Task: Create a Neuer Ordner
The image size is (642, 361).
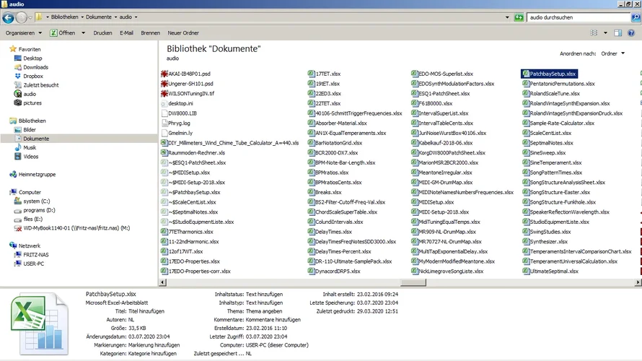Action: [183, 32]
